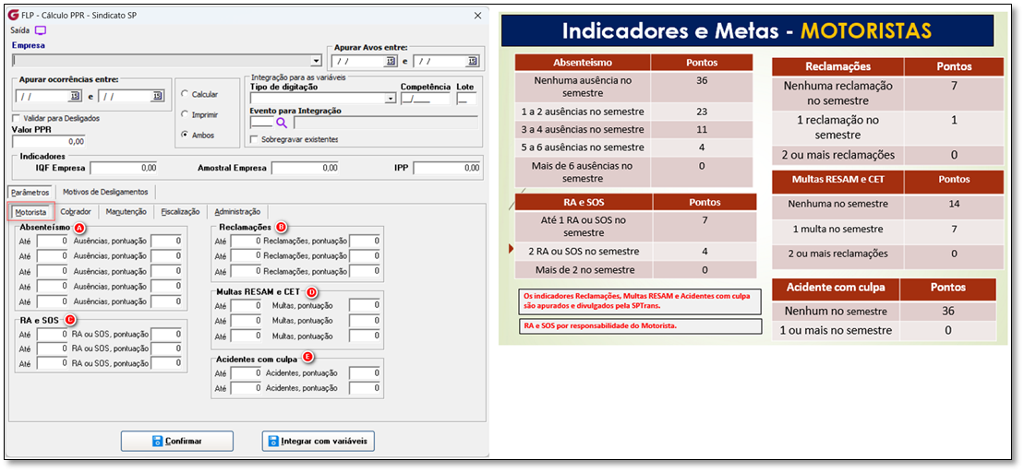Click first Multas pontuação field
This screenshot has height=472, width=1024.
[x=365, y=305]
